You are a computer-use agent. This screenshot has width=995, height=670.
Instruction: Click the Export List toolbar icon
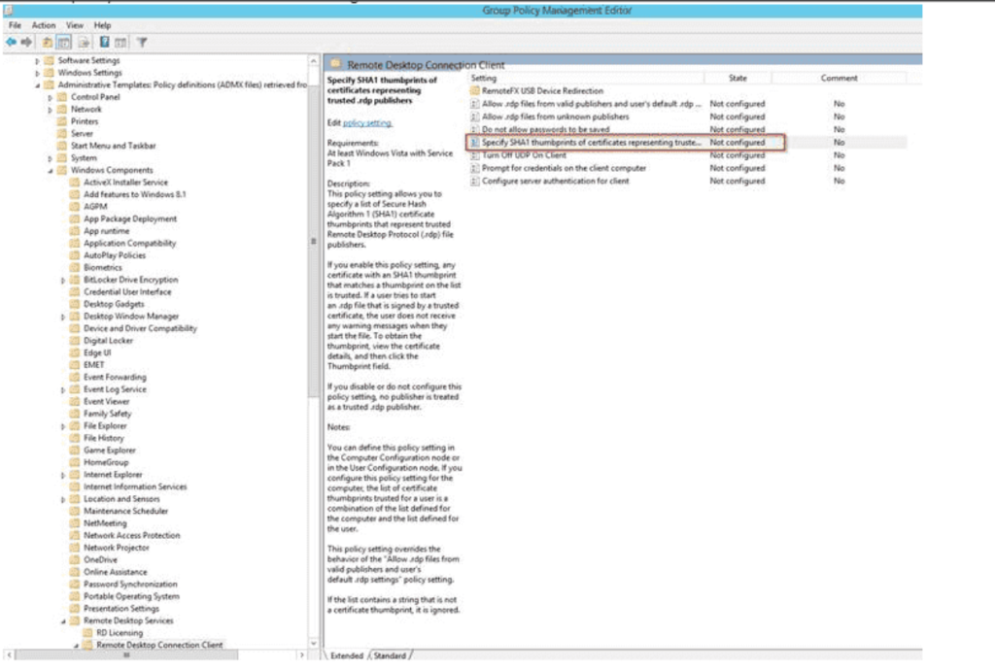coord(84,42)
